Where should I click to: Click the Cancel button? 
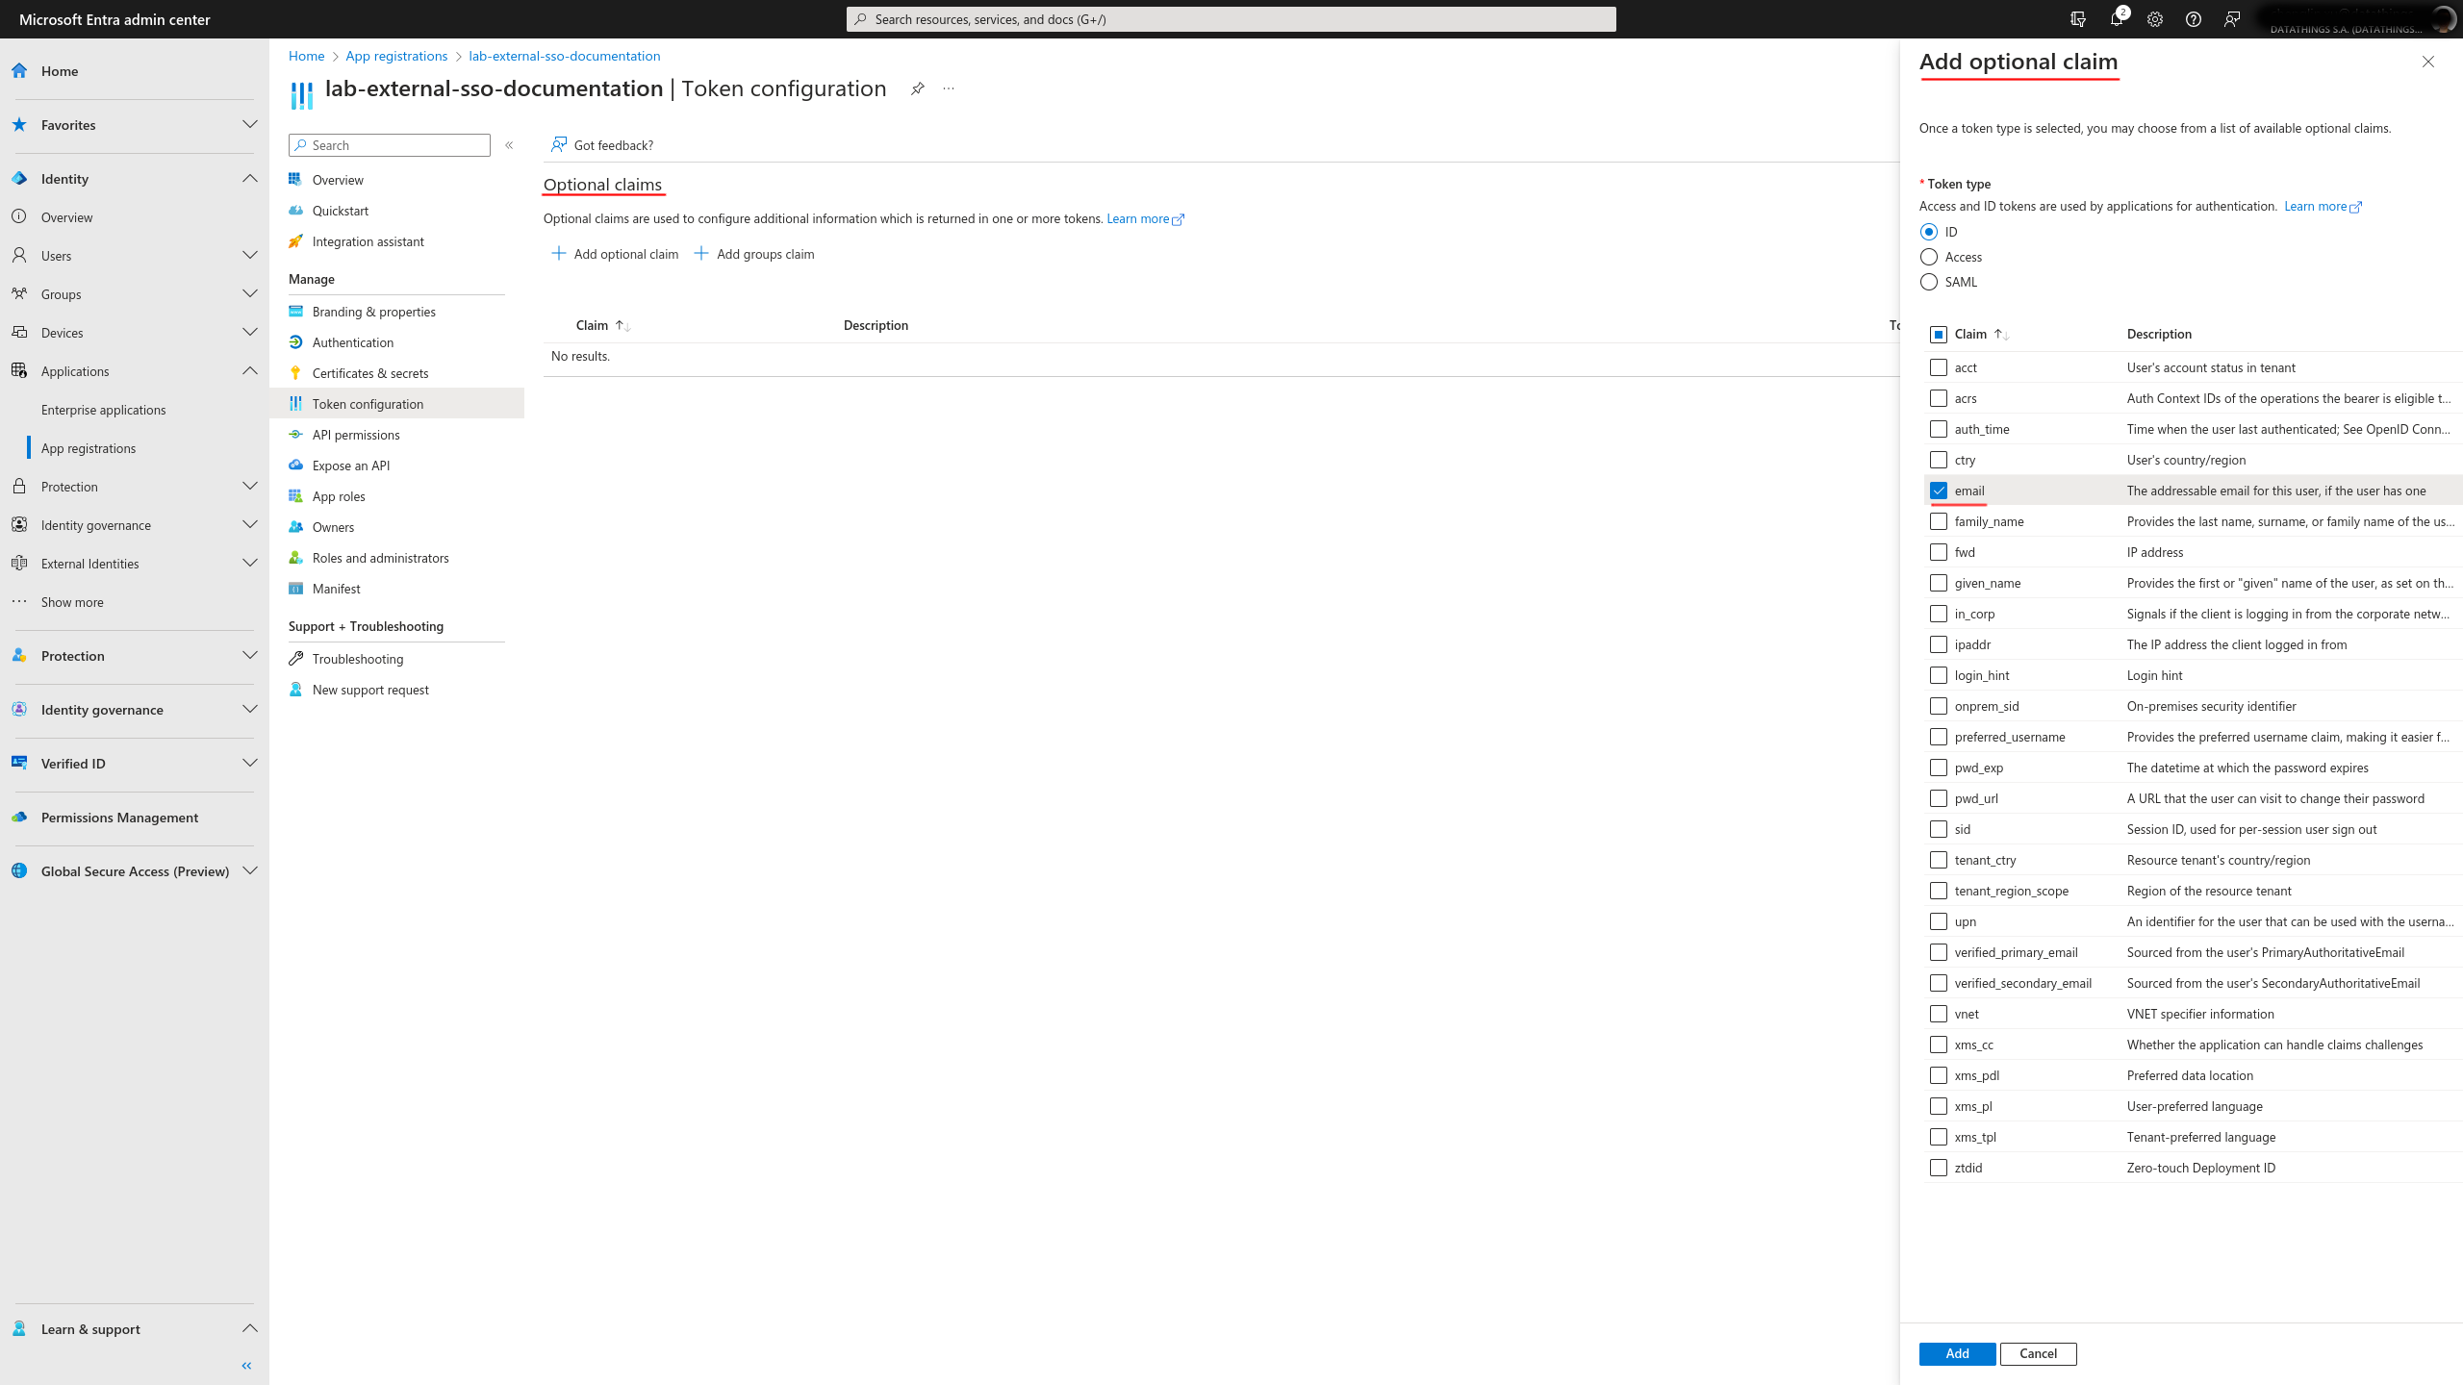[x=2038, y=1353]
